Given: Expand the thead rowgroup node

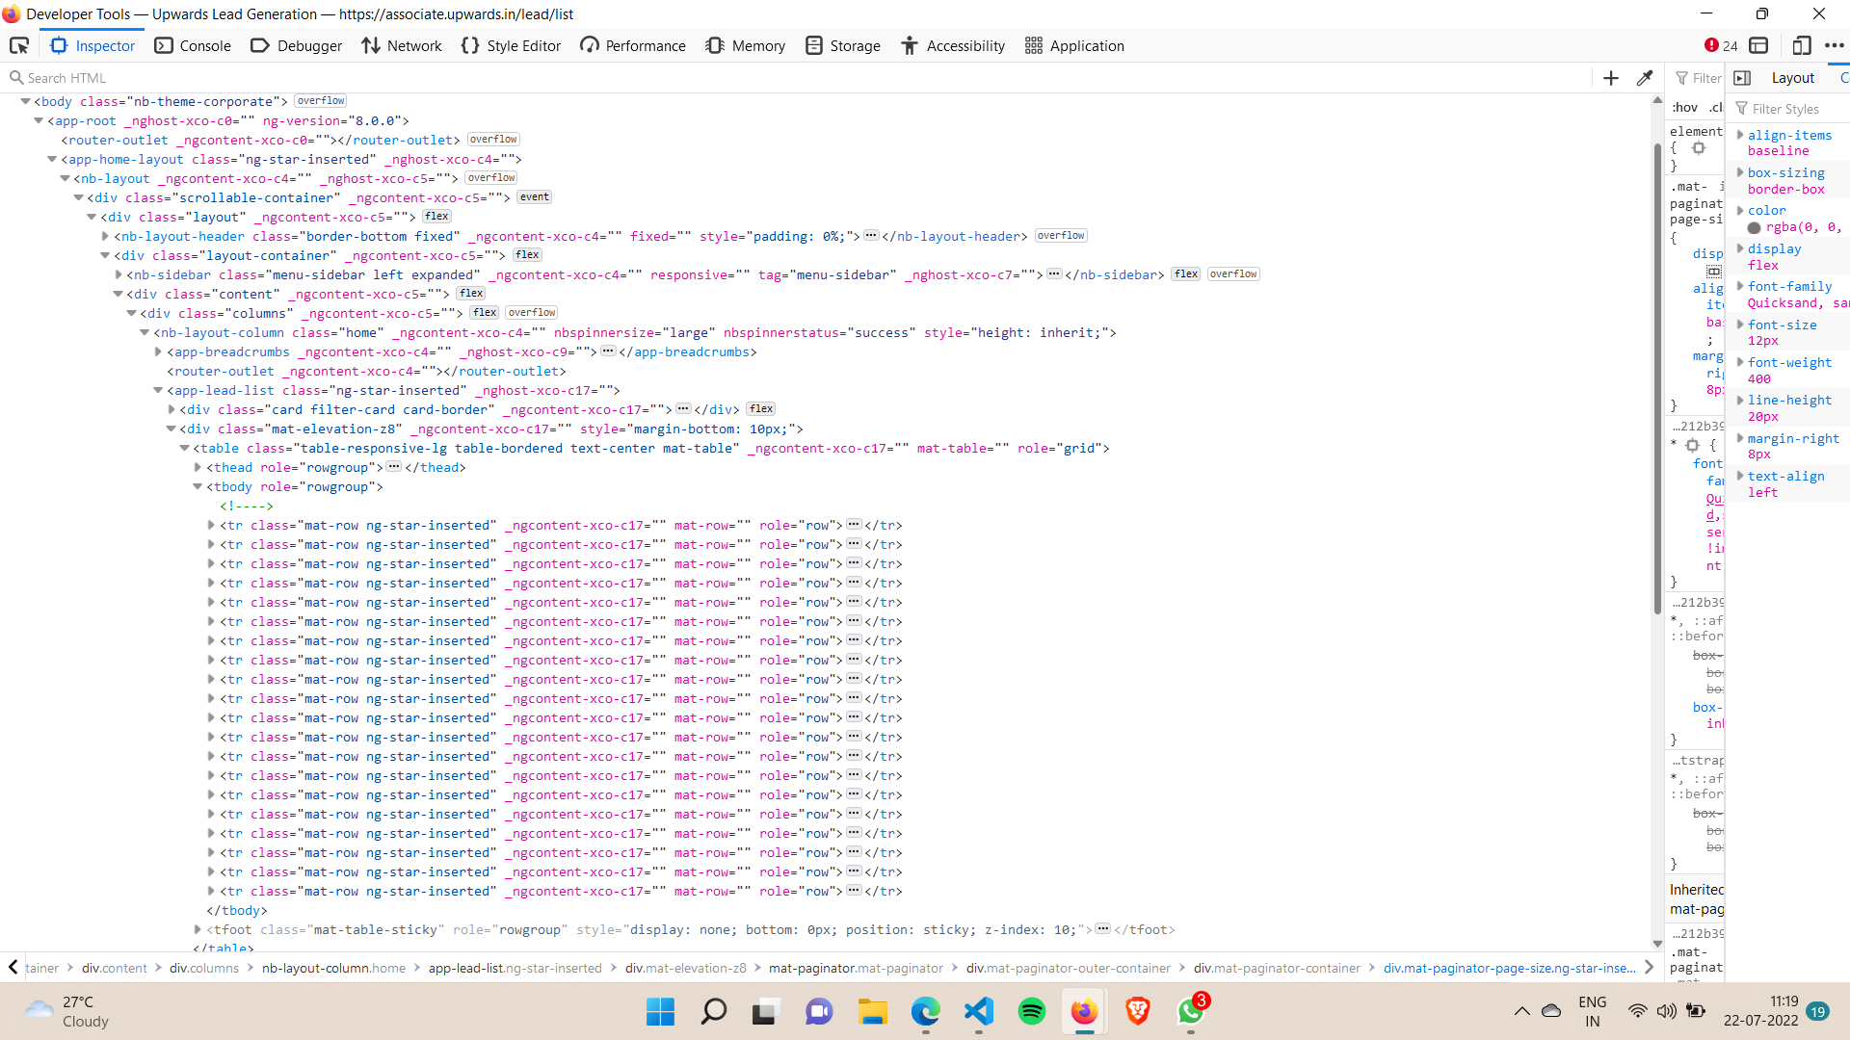Looking at the screenshot, I should point(198,467).
